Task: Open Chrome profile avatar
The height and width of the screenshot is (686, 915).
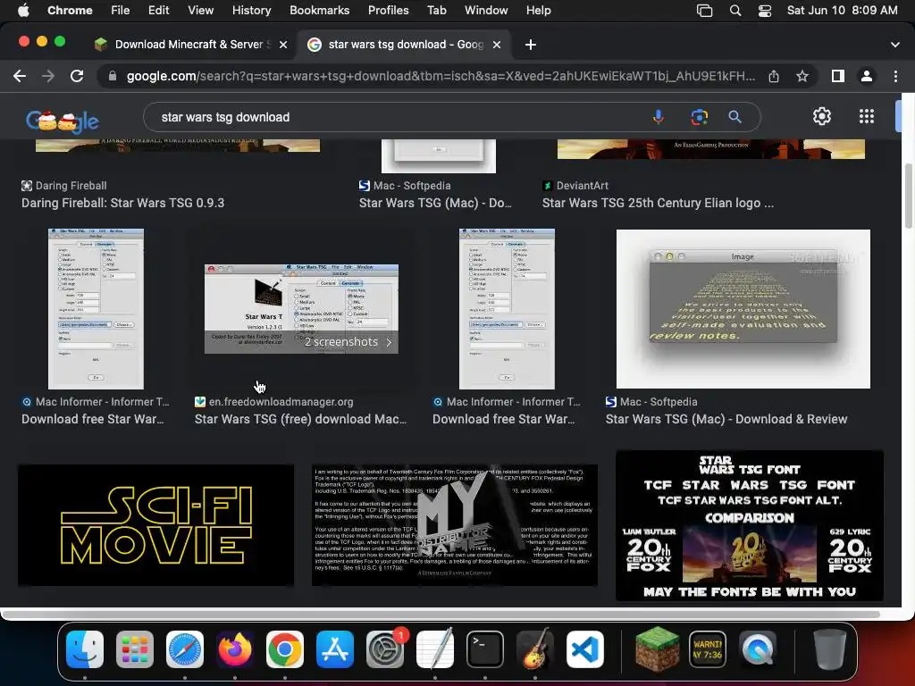Action: (x=867, y=76)
